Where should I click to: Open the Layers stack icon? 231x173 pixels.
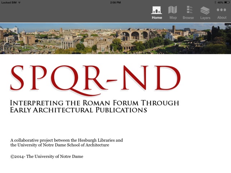pos(205,10)
